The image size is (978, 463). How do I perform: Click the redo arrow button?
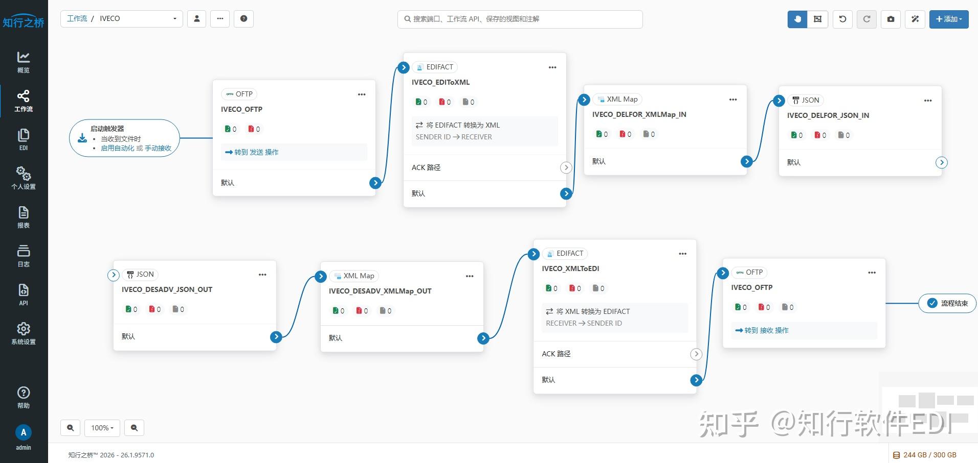(867, 19)
